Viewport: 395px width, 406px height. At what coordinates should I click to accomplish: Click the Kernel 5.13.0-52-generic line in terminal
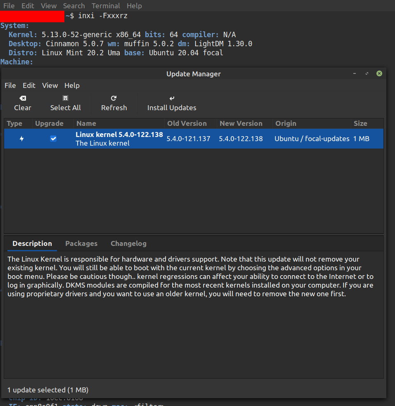[122, 35]
